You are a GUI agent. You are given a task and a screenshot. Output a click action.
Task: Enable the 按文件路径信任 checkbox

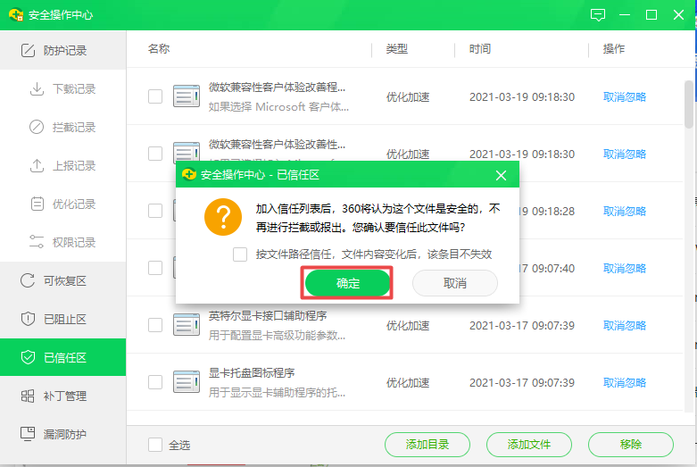[x=240, y=254]
